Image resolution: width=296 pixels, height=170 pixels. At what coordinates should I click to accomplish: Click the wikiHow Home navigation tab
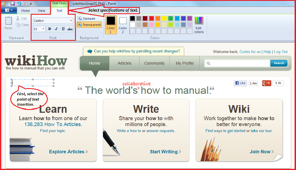(x=95, y=63)
